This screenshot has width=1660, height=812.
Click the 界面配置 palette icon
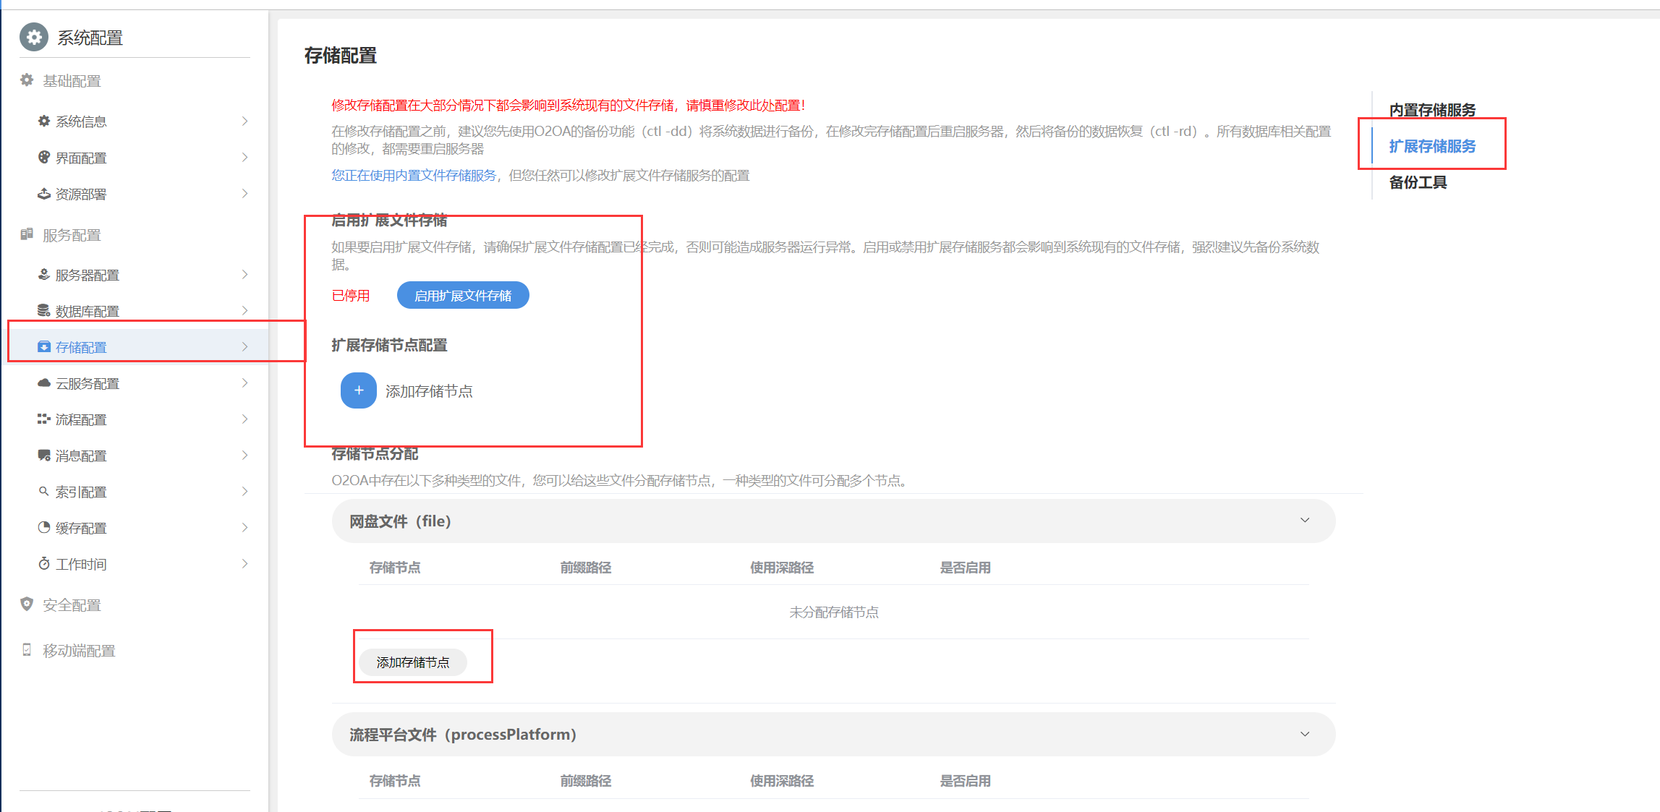pos(44,158)
